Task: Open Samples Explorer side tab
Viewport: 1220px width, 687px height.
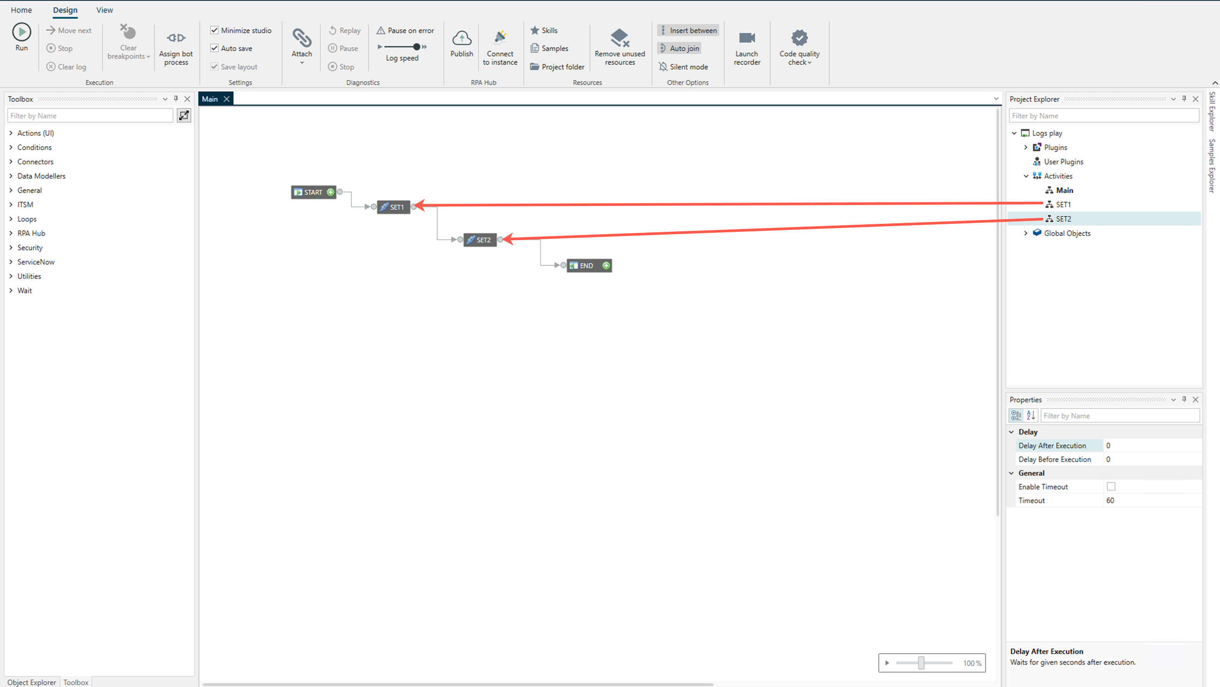Action: tap(1212, 165)
